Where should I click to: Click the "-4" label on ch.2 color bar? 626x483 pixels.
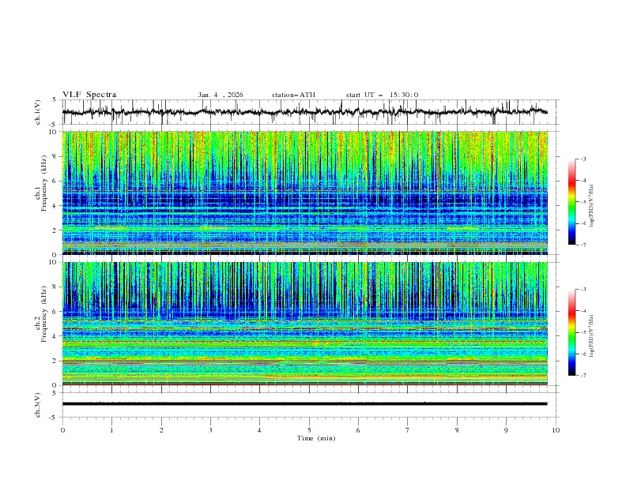point(583,311)
